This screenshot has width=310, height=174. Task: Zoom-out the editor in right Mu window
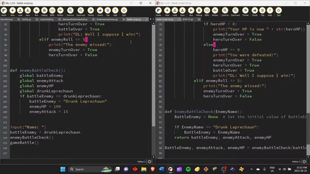point(235,12)
